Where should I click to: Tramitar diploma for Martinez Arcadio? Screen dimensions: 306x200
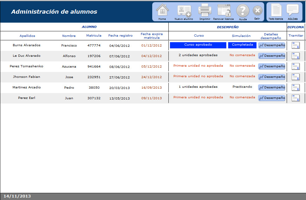(x=296, y=87)
